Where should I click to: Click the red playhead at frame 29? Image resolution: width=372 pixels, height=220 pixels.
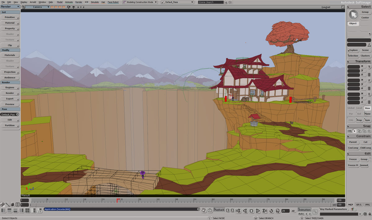(x=117, y=200)
